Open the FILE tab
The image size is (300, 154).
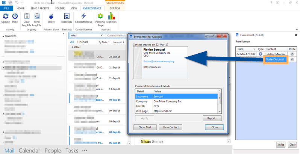[6, 8]
